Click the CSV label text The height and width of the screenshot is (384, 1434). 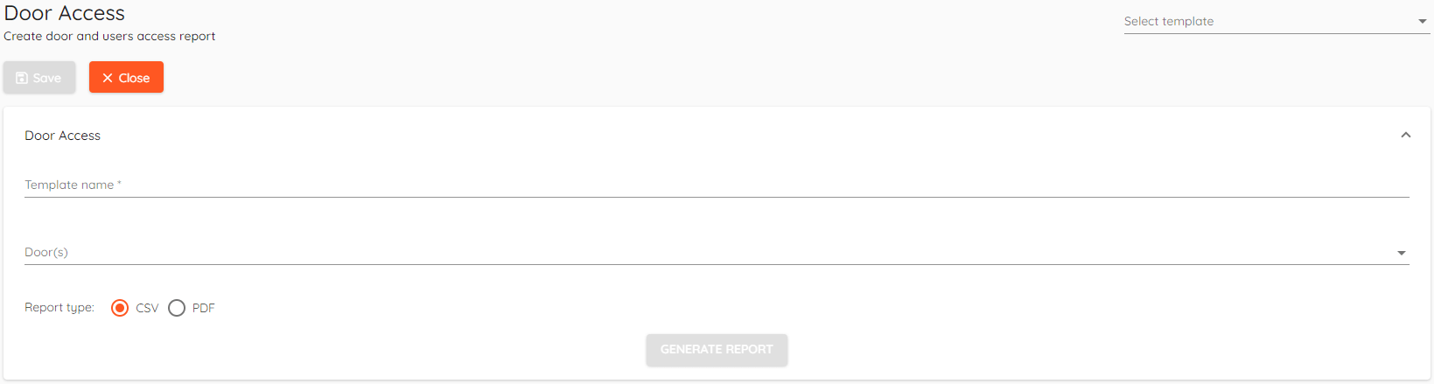tap(147, 308)
